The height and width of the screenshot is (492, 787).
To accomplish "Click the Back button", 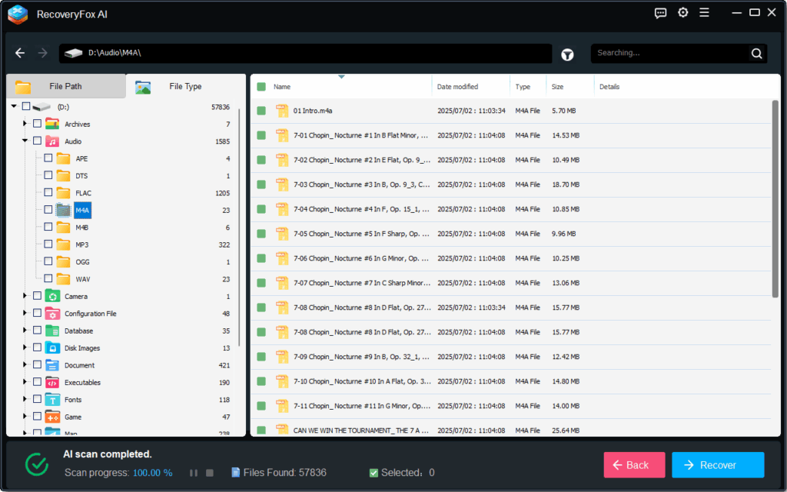I will click(634, 465).
